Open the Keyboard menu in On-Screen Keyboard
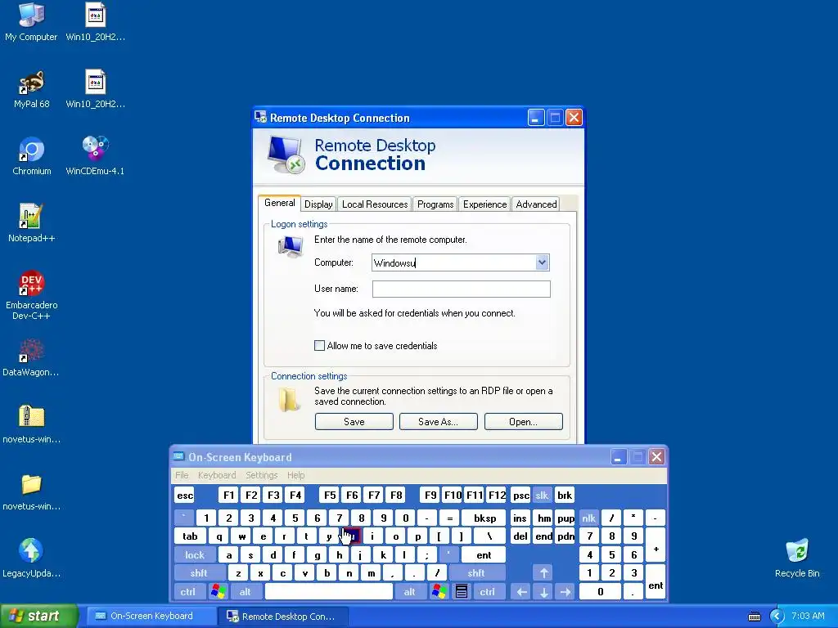The width and height of the screenshot is (838, 628). tap(217, 475)
